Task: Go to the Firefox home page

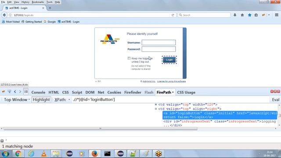Action: [x=242, y=15]
